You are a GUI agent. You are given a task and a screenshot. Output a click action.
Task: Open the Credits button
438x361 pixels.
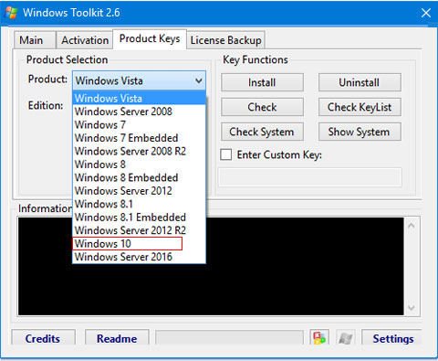point(43,338)
